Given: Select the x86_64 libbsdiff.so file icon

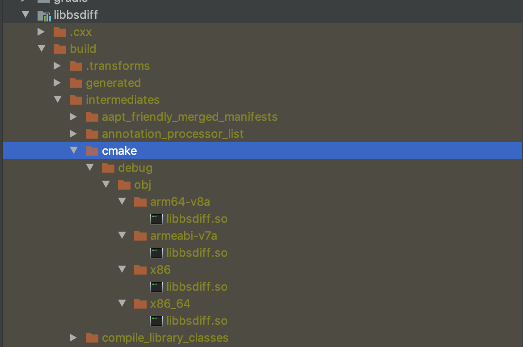Looking at the screenshot, I should click(156, 321).
